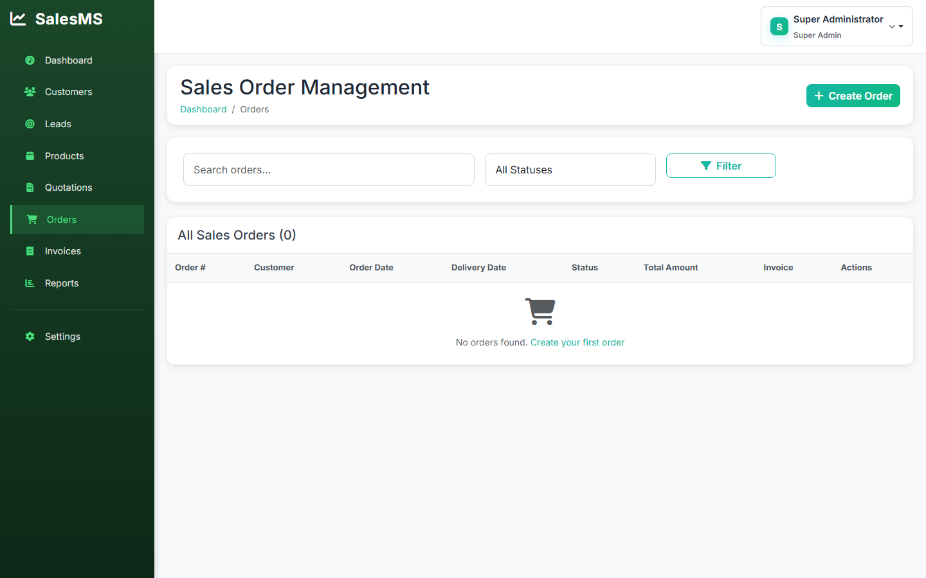The width and height of the screenshot is (926, 578).
Task: Click the plus icon on Create Order
Action: (819, 96)
